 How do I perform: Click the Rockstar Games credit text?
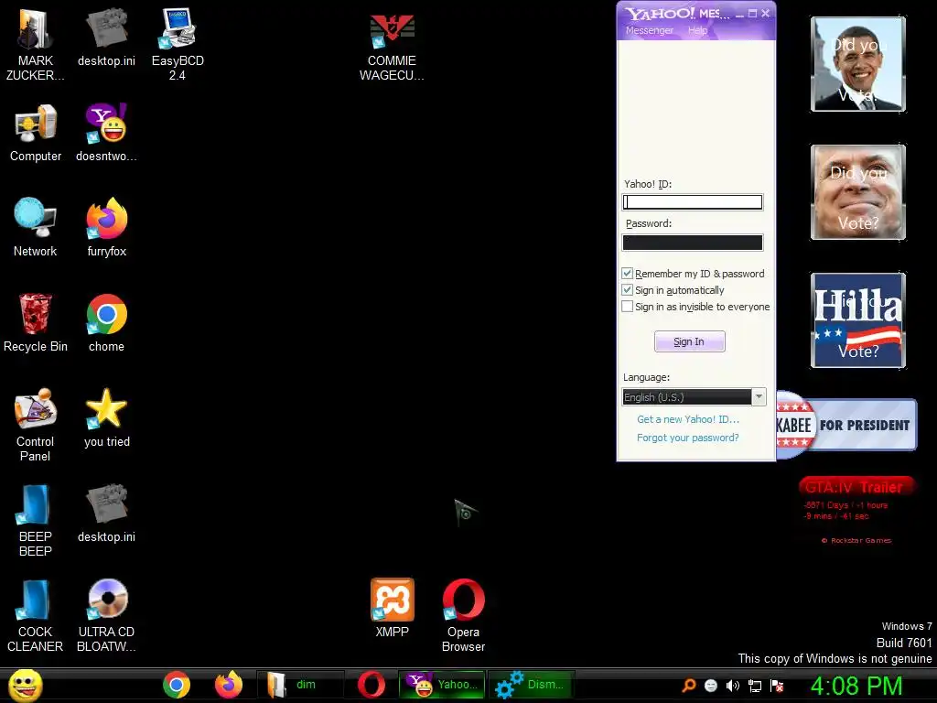point(856,540)
